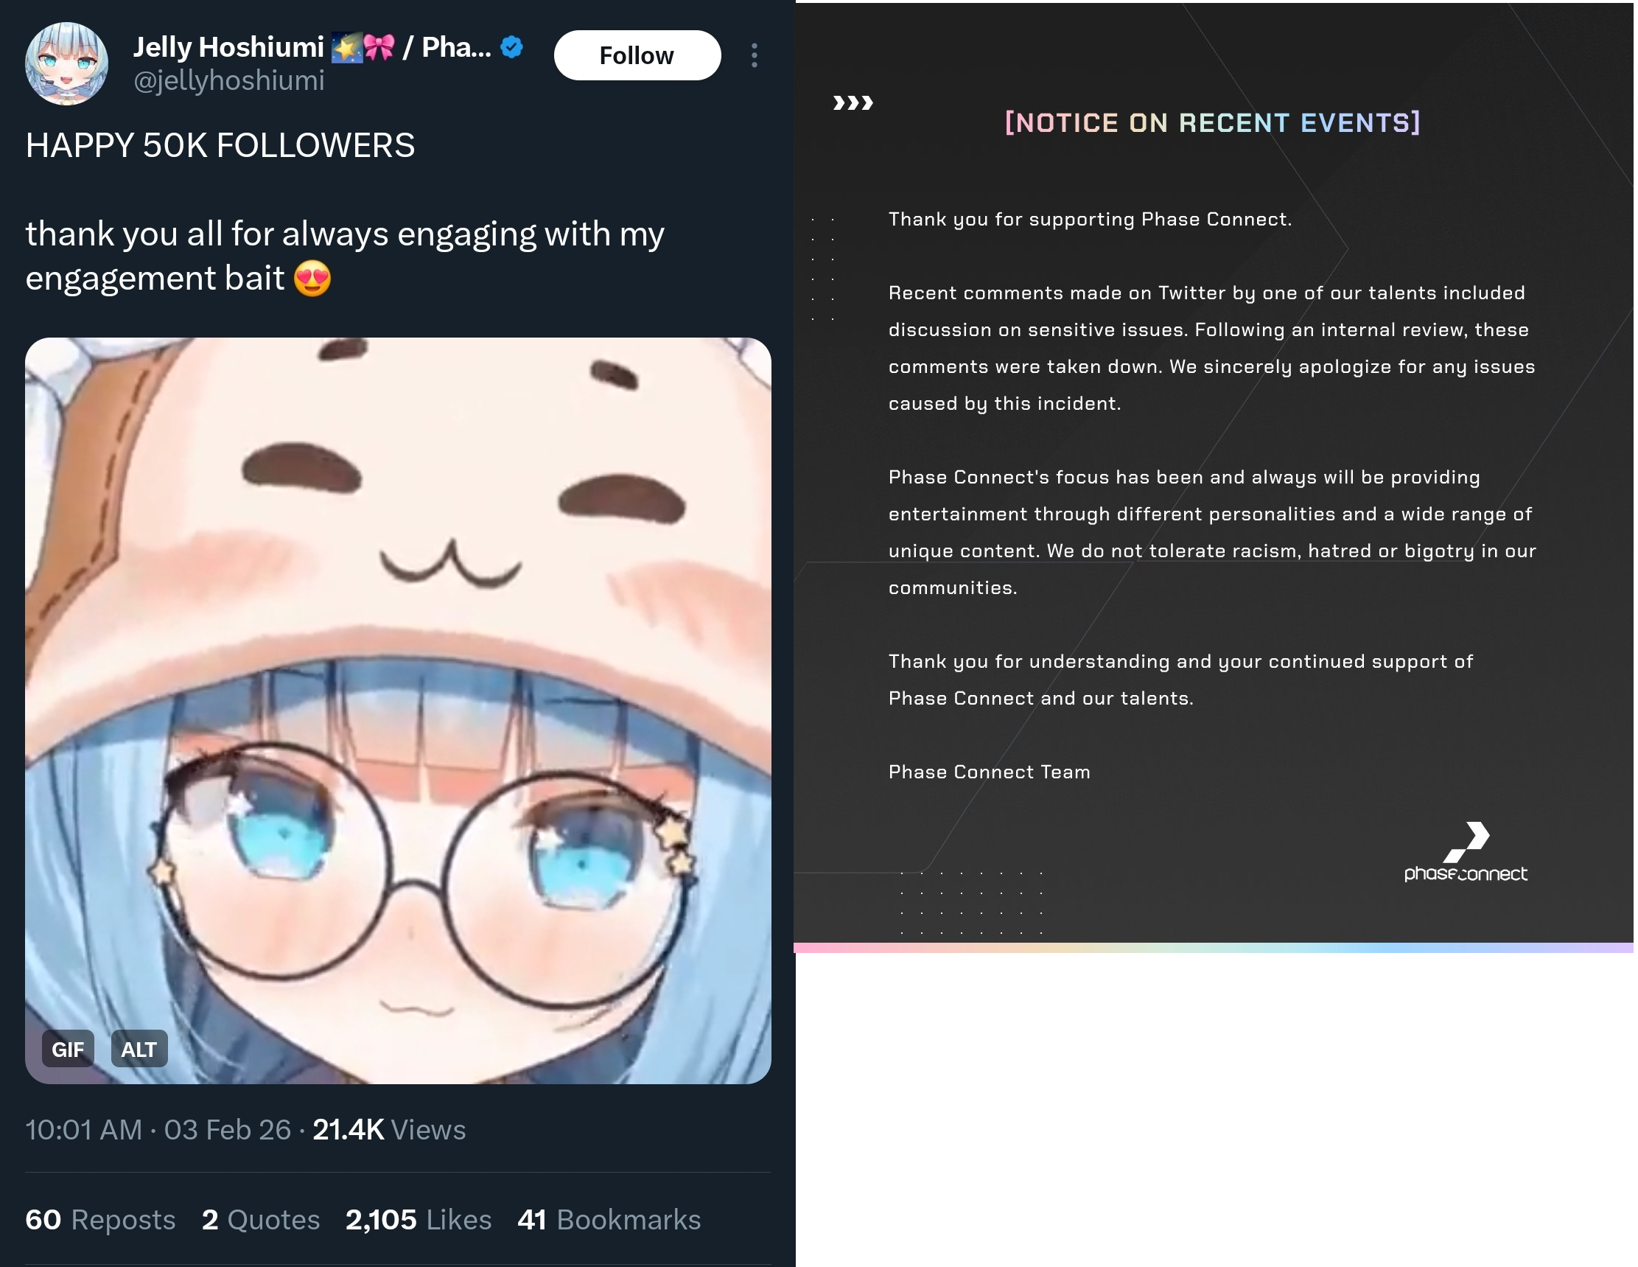The image size is (1638, 1267).
Task: View the 2 Quotes list
Action: point(261,1220)
